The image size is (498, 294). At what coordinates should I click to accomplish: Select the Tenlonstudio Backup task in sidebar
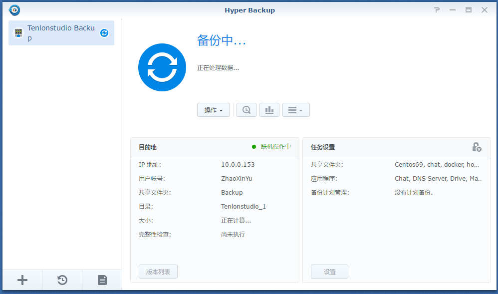click(x=61, y=33)
